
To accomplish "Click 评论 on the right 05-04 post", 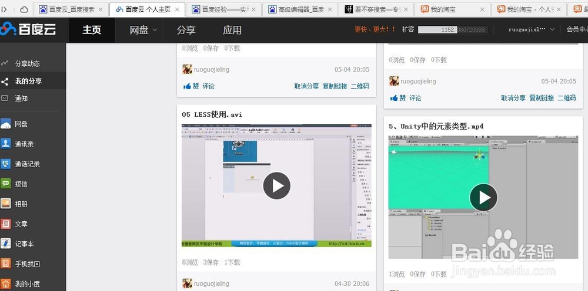I will pos(415,98).
